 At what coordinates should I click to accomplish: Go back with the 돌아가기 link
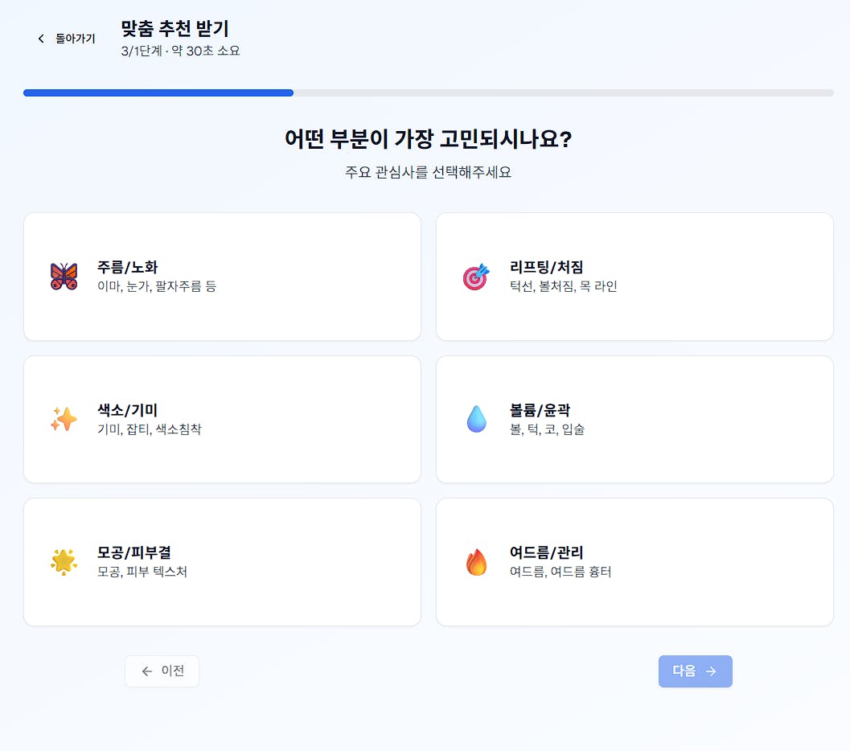coord(66,39)
